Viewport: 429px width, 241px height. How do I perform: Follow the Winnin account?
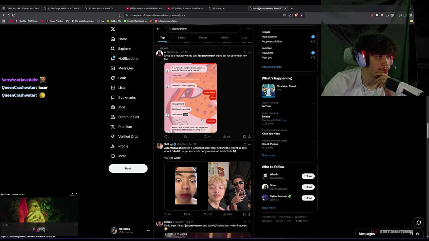click(x=308, y=176)
